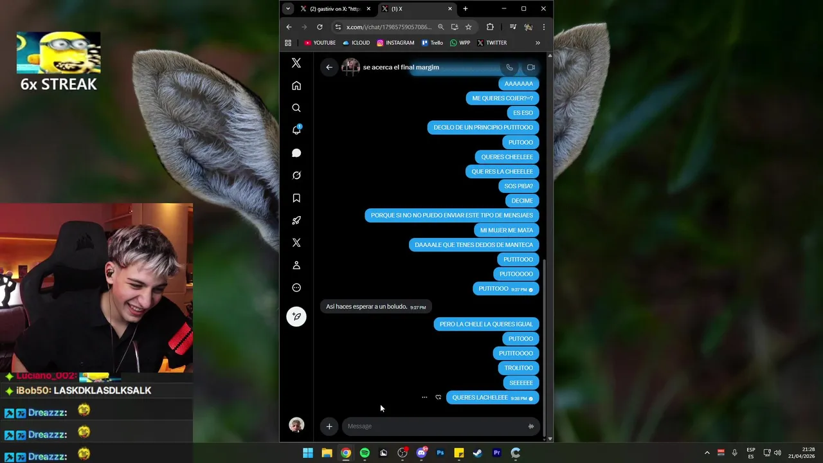Image resolution: width=823 pixels, height=463 pixels.
Task: Click the x.com URL address bar
Action: (388, 27)
